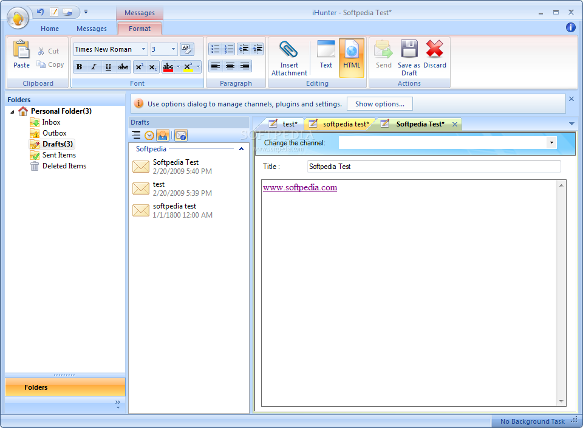Align paragraph text left

216,66
